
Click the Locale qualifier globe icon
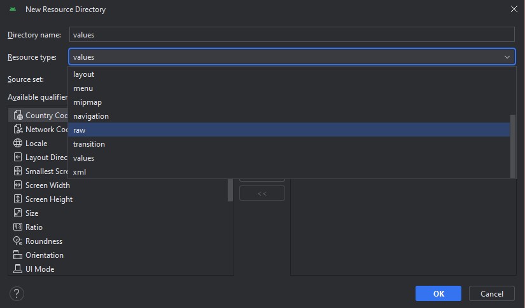pos(18,144)
